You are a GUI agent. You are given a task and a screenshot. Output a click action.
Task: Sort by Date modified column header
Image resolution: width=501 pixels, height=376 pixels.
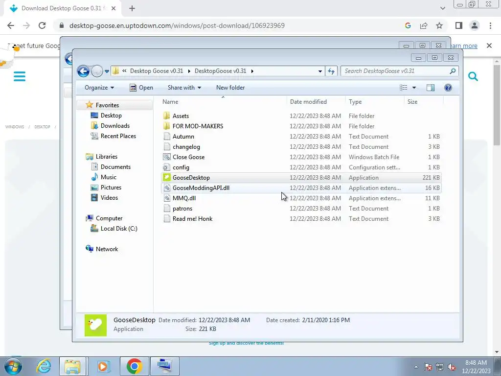click(x=308, y=102)
